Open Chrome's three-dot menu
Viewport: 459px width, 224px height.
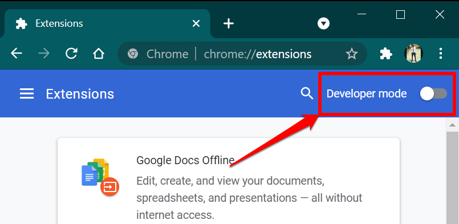pos(441,54)
